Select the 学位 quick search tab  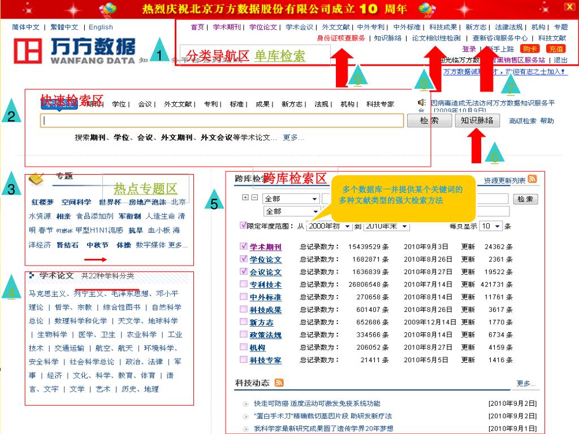coord(119,105)
